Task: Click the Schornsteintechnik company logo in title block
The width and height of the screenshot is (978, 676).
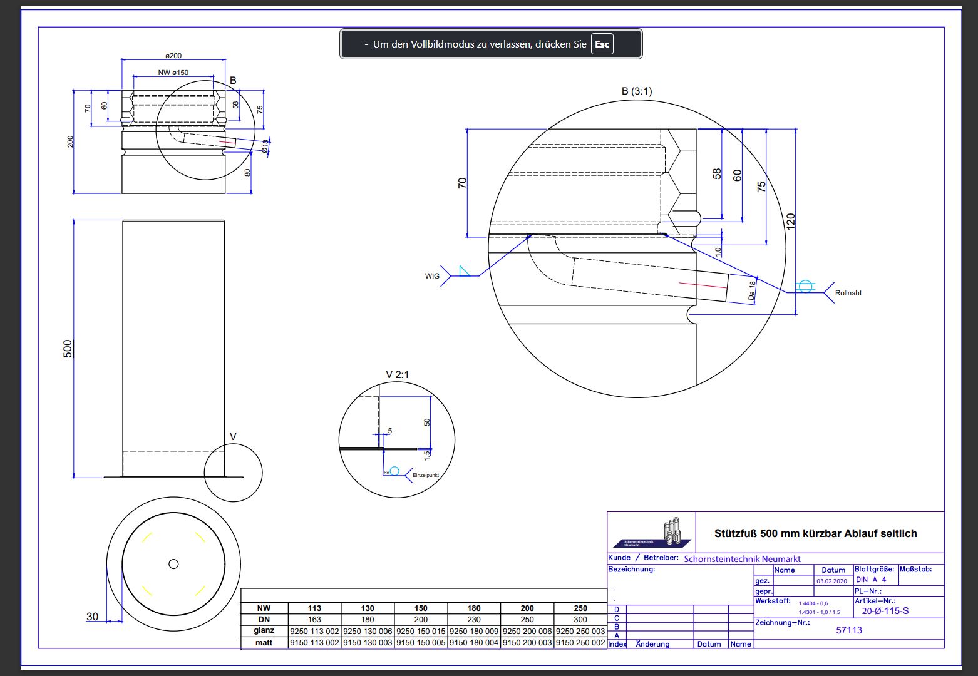Action: [651, 533]
